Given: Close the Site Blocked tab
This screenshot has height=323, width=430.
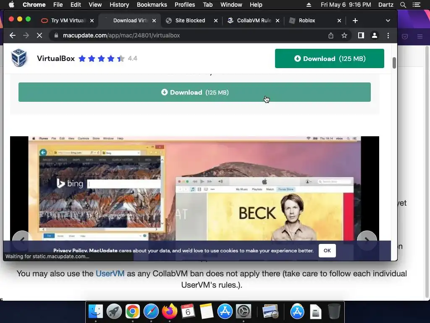Looking at the screenshot, I should pos(216,21).
